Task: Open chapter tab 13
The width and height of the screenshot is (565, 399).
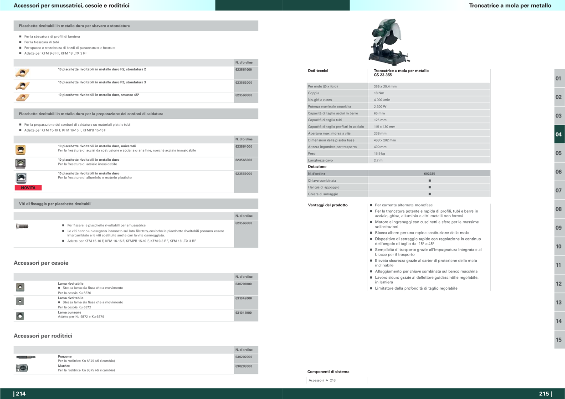Action: click(559, 302)
